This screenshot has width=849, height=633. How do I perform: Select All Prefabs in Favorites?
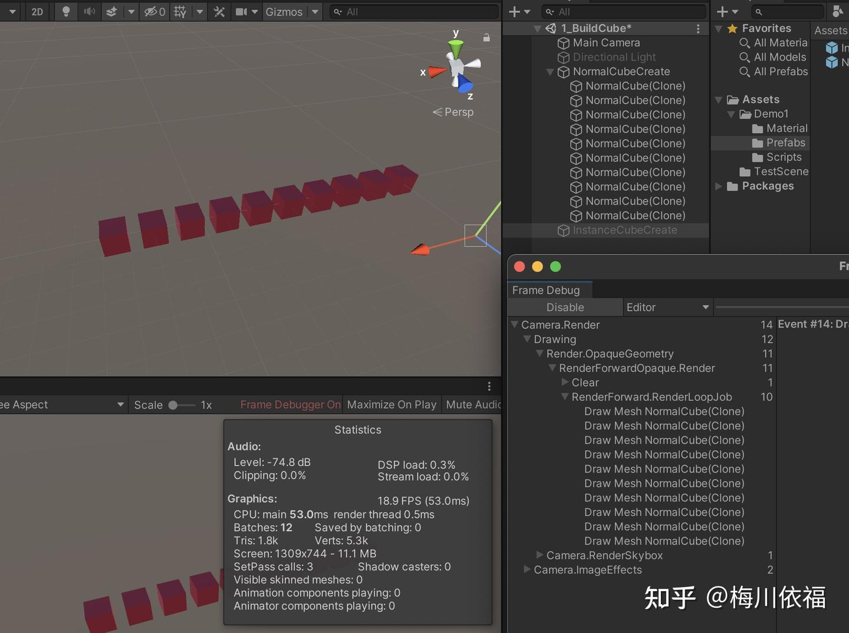(779, 71)
